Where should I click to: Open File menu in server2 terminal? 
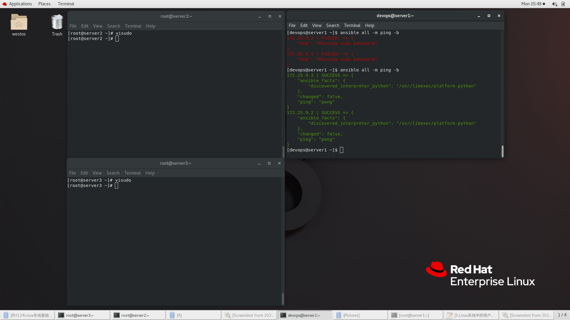73,26
